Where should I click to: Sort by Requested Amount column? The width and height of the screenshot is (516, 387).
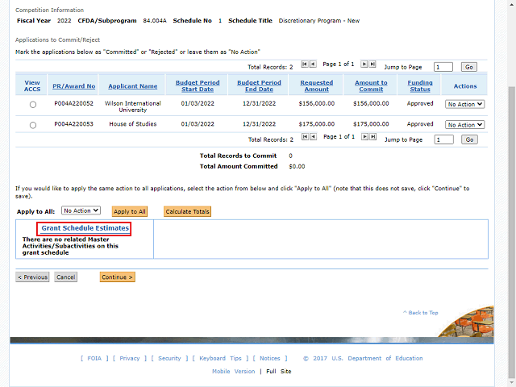(316, 86)
